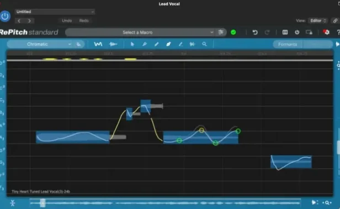Open settings gear with red badge
340x209 pixels.
coord(326,32)
